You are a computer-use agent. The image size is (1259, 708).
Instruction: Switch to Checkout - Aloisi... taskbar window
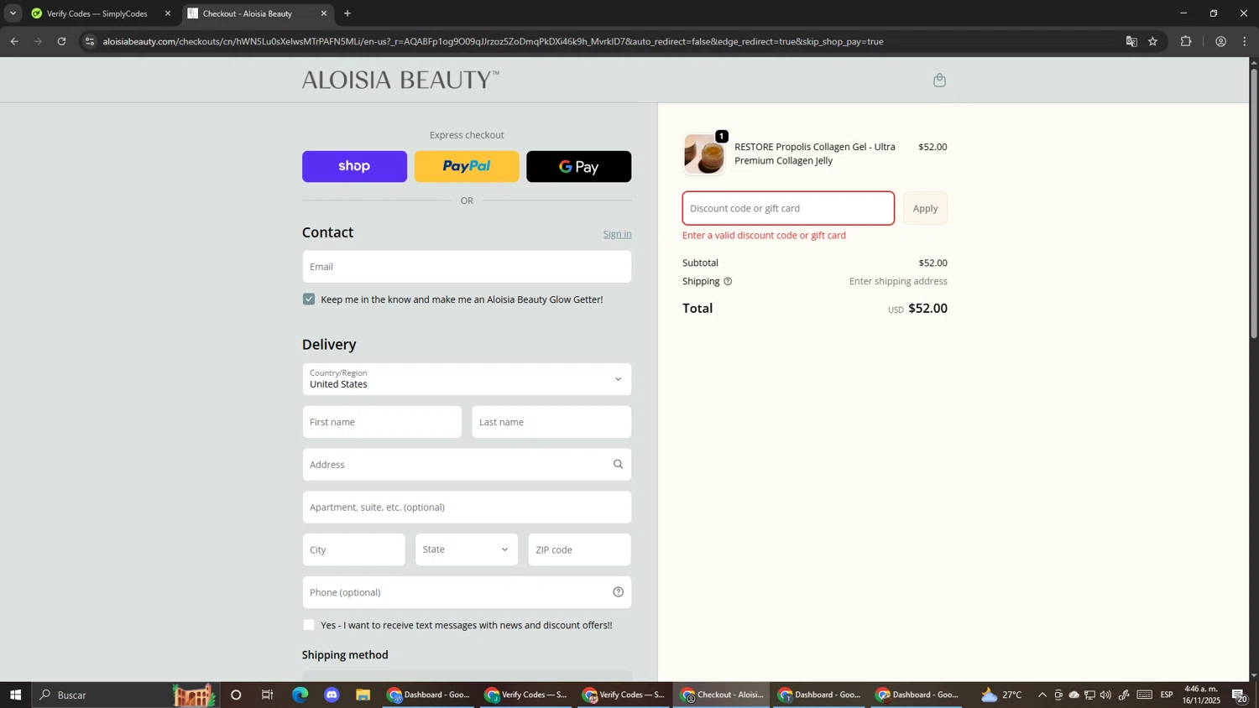pos(721,695)
